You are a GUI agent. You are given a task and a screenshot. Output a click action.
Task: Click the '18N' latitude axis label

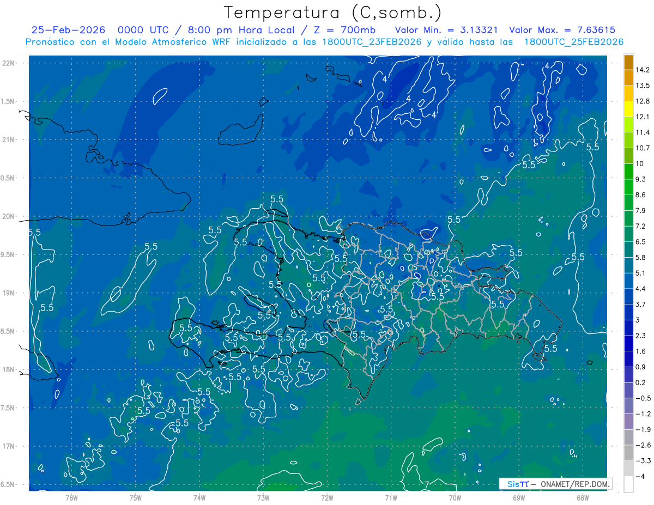9,370
